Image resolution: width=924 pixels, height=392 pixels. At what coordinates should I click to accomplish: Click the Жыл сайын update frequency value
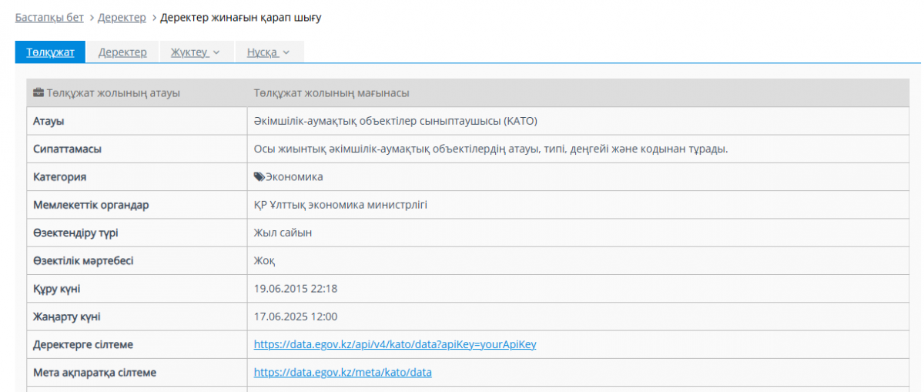tap(283, 233)
